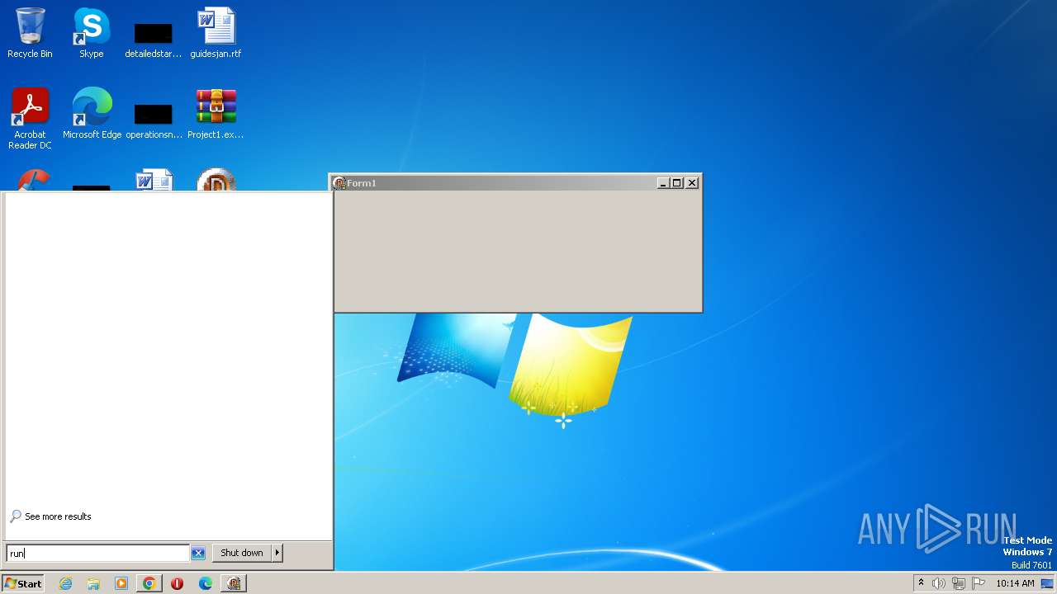This screenshot has width=1057, height=594.
Task: Open Google Chrome from taskbar
Action: pyautogui.click(x=149, y=583)
